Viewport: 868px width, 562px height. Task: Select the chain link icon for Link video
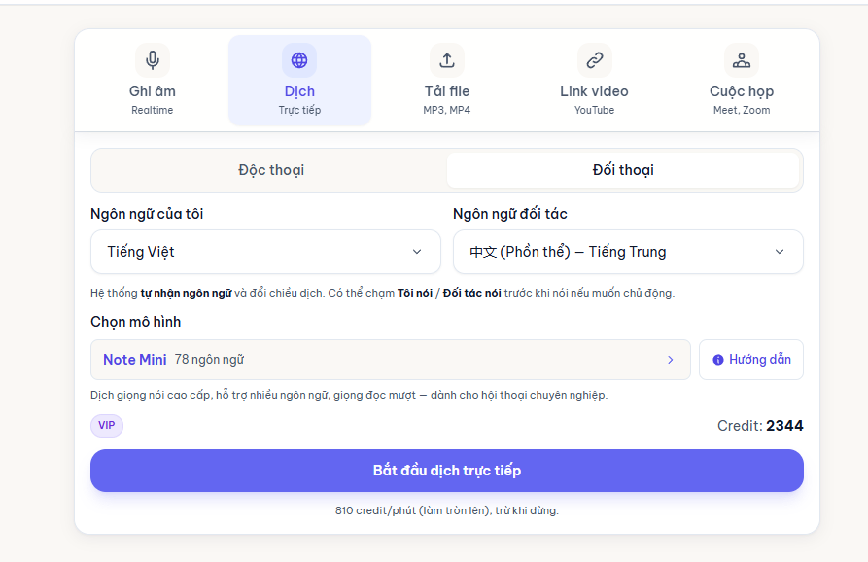click(x=595, y=60)
